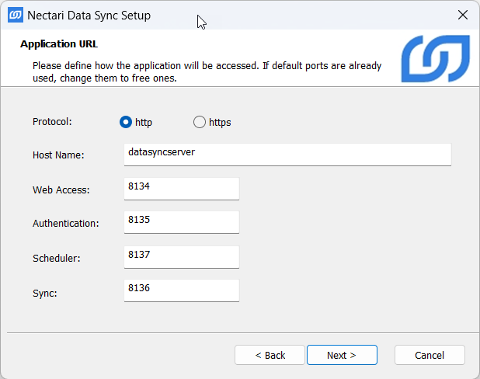Image resolution: width=480 pixels, height=379 pixels.
Task: Cancel the setup wizard
Action: [430, 355]
